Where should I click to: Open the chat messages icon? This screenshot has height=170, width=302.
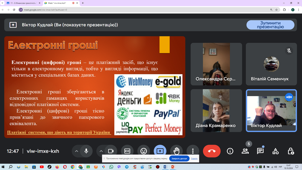[260, 151]
